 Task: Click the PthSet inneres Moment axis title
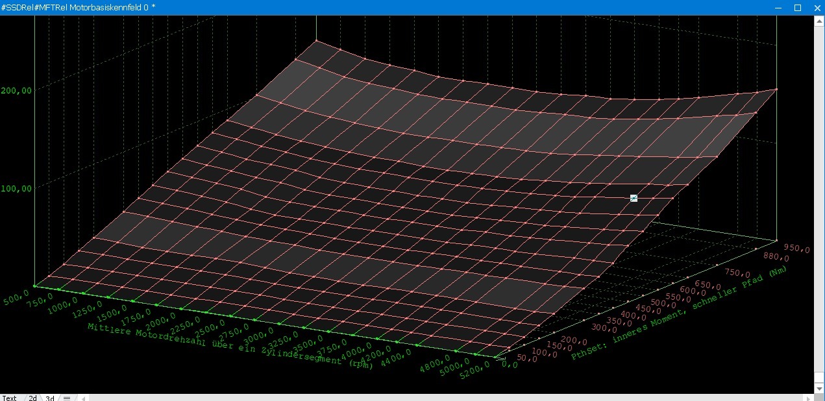[678, 313]
